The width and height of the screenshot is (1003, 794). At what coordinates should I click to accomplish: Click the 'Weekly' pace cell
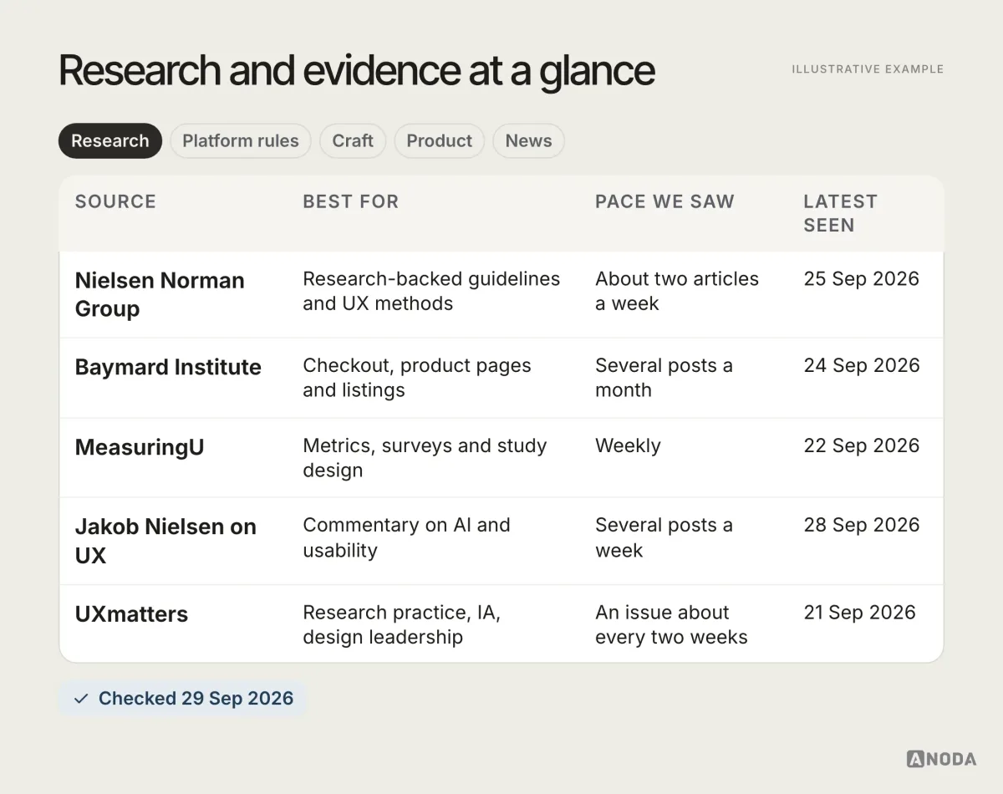(x=628, y=446)
